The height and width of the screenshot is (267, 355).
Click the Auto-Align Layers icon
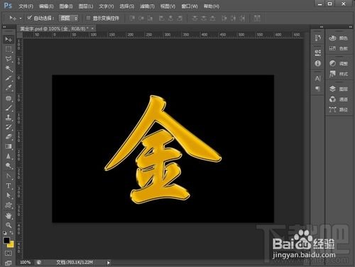click(257, 18)
